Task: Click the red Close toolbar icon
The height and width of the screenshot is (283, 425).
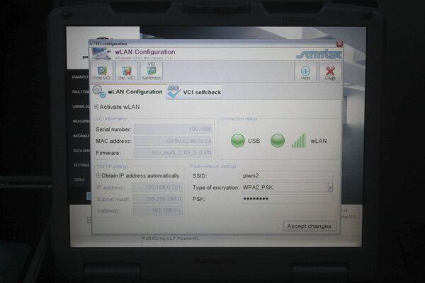Action: coord(330,73)
